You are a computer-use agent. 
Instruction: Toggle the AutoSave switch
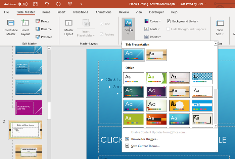(x=22, y=4)
